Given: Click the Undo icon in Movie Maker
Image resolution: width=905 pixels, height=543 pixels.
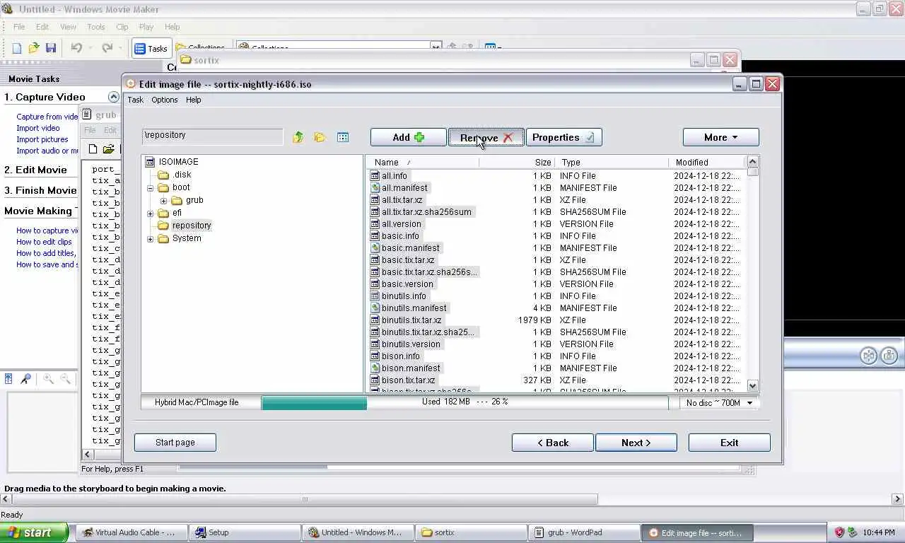Looking at the screenshot, I should click(76, 48).
